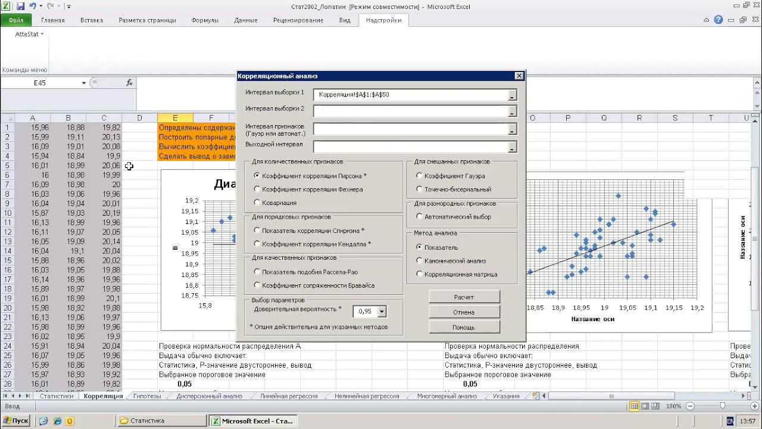Collapse Интервал выборки 2 range selector
This screenshot has height=429, width=762.
coord(511,111)
